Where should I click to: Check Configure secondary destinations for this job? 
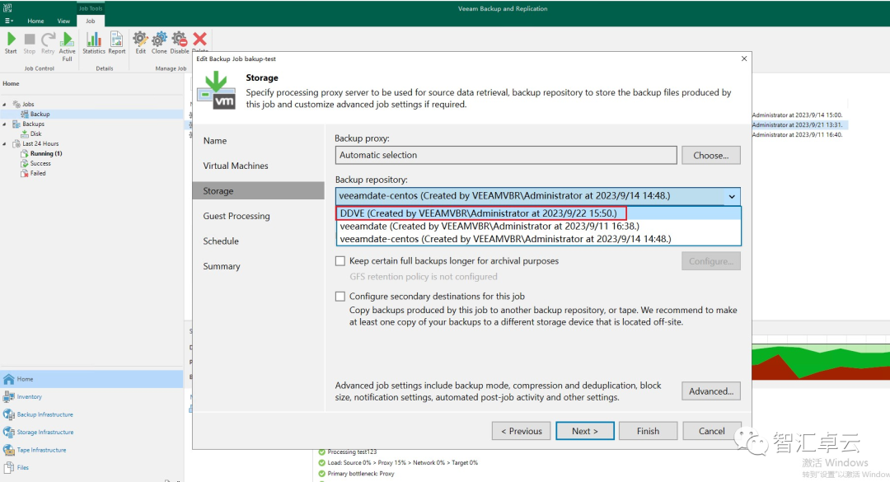340,297
